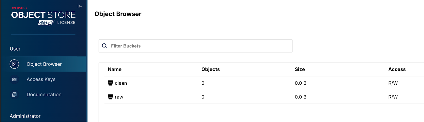Click the Size column header
Screen dimensions: 424x122
300,69
